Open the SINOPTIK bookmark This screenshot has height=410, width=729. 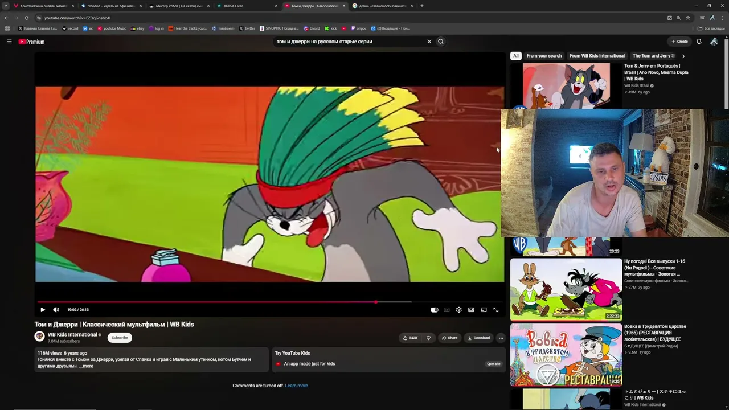pyautogui.click(x=279, y=28)
